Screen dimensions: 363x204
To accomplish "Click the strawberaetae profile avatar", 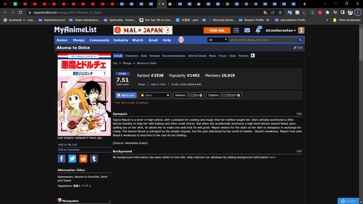I will pos(301,30).
